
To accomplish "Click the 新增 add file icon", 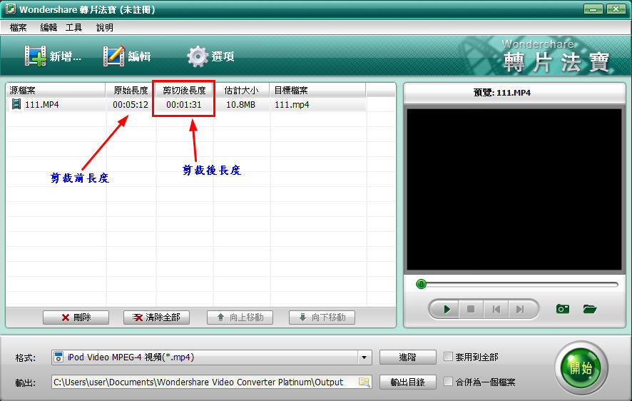I will [x=36, y=56].
